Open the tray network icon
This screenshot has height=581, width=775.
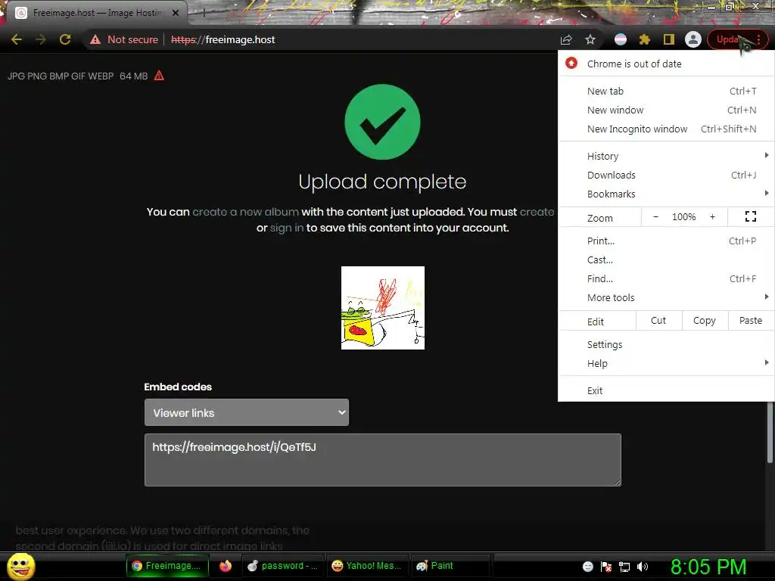click(624, 567)
